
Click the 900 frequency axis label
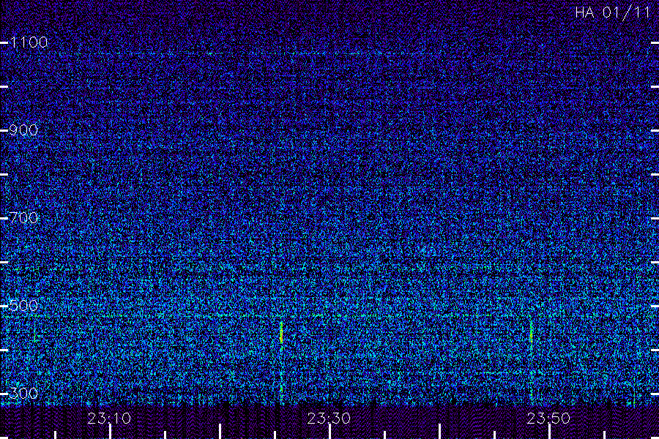point(23,130)
